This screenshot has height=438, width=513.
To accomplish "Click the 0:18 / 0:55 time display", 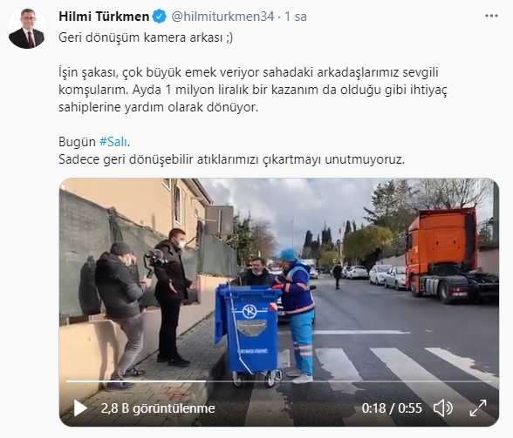I will 392,408.
